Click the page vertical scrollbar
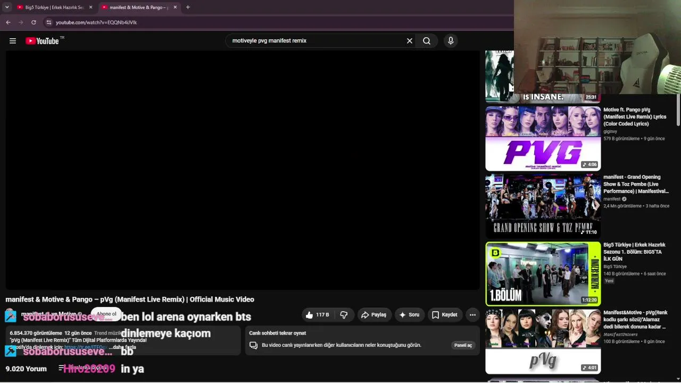Screen dimensions: 681x383 click(x=678, y=110)
